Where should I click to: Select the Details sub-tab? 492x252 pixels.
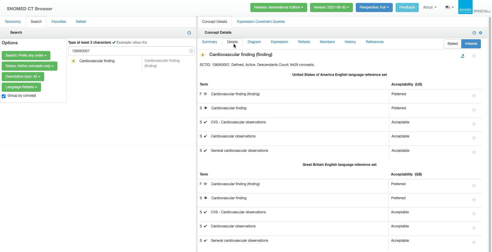coord(232,42)
